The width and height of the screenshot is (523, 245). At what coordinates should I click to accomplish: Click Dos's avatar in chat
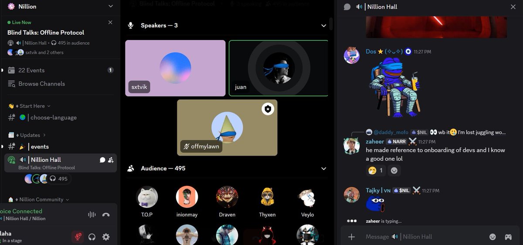352,56
